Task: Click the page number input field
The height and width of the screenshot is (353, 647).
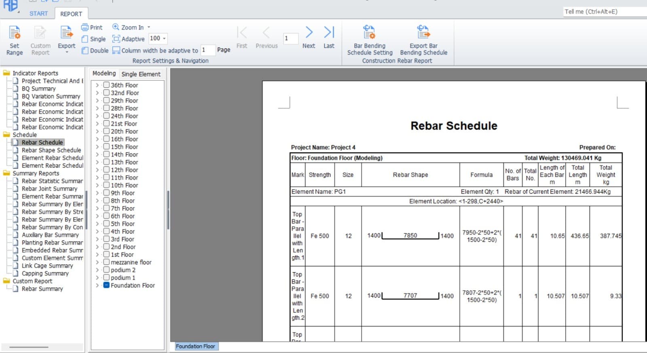Action: click(290, 38)
